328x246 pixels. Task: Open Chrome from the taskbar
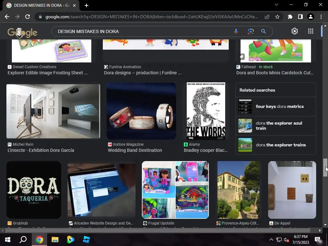(39, 240)
